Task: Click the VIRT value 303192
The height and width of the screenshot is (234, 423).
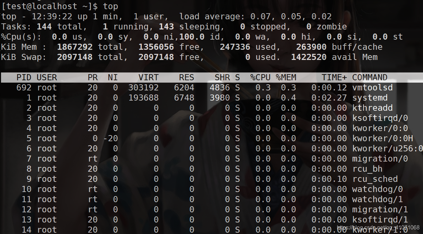Action: tap(143, 88)
